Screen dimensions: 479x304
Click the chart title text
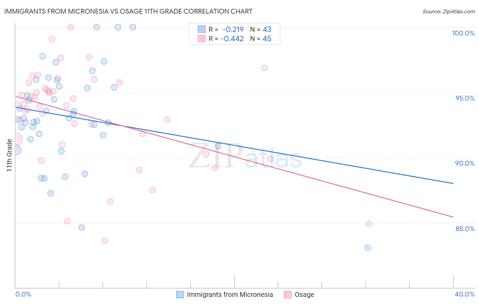tap(128, 11)
